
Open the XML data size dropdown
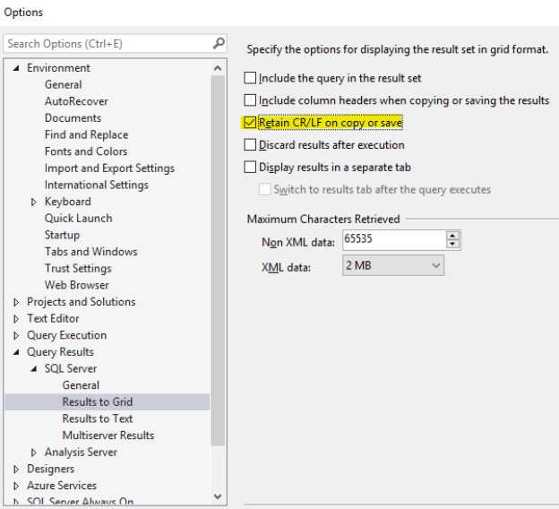pyautogui.click(x=393, y=265)
